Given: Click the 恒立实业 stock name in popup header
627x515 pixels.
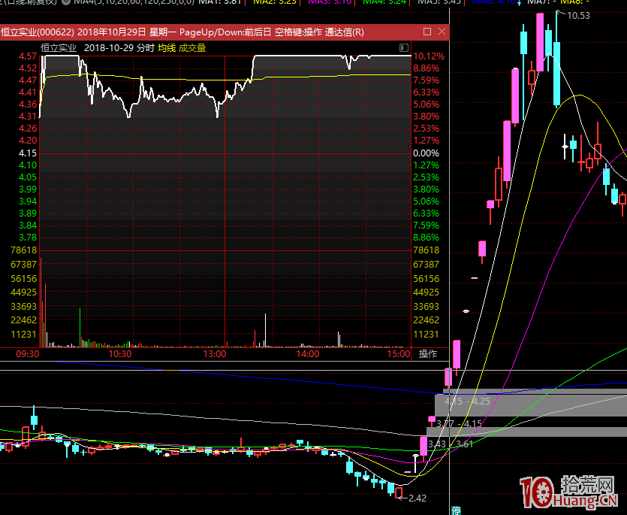Looking at the screenshot, I should (x=59, y=48).
